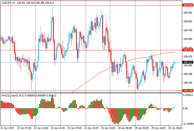The height and width of the screenshot is (131, 194).
Task: Click the 30 Jan 08:00 time label
Action: point(175,128)
